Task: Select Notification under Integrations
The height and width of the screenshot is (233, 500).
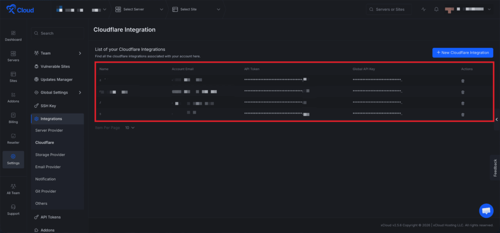Action: pos(45,179)
